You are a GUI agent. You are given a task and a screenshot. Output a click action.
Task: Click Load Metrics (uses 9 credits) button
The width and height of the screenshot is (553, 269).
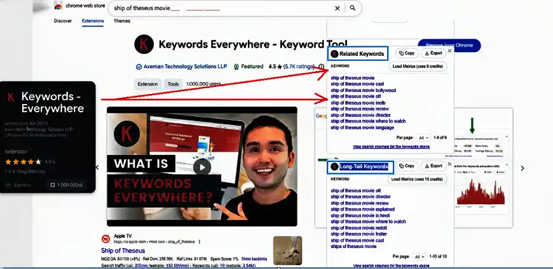point(418,66)
